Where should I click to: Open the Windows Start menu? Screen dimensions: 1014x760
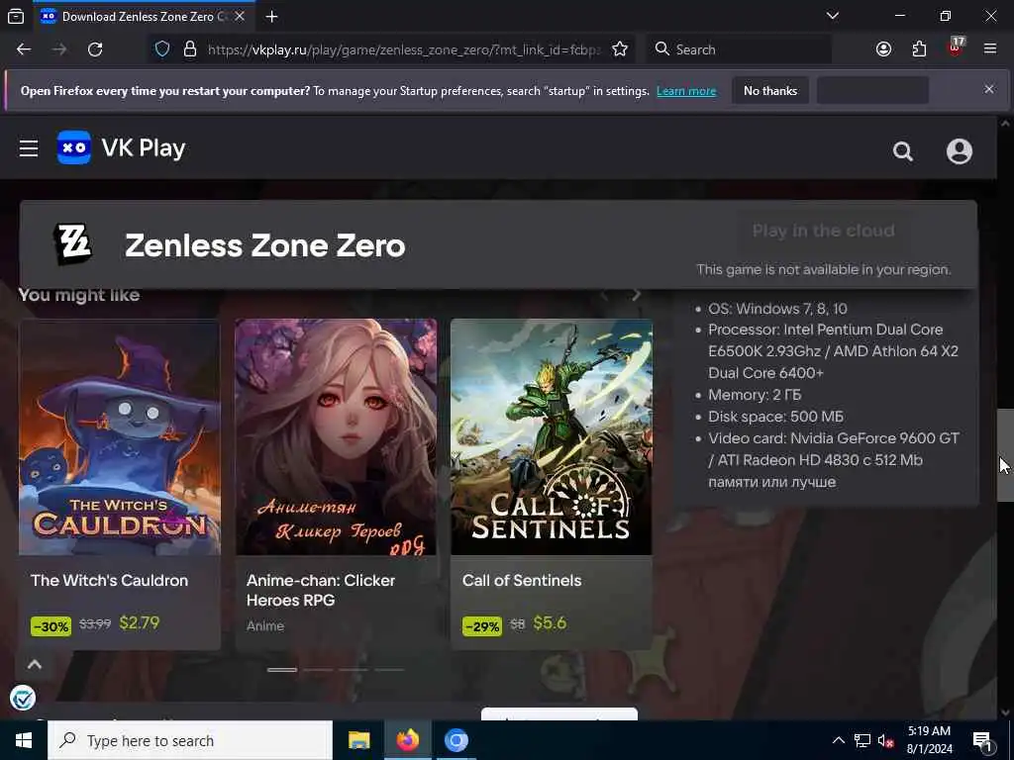pos(24,740)
